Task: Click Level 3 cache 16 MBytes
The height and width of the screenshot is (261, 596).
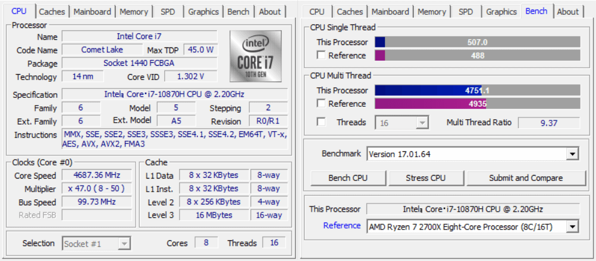Action: (214, 215)
